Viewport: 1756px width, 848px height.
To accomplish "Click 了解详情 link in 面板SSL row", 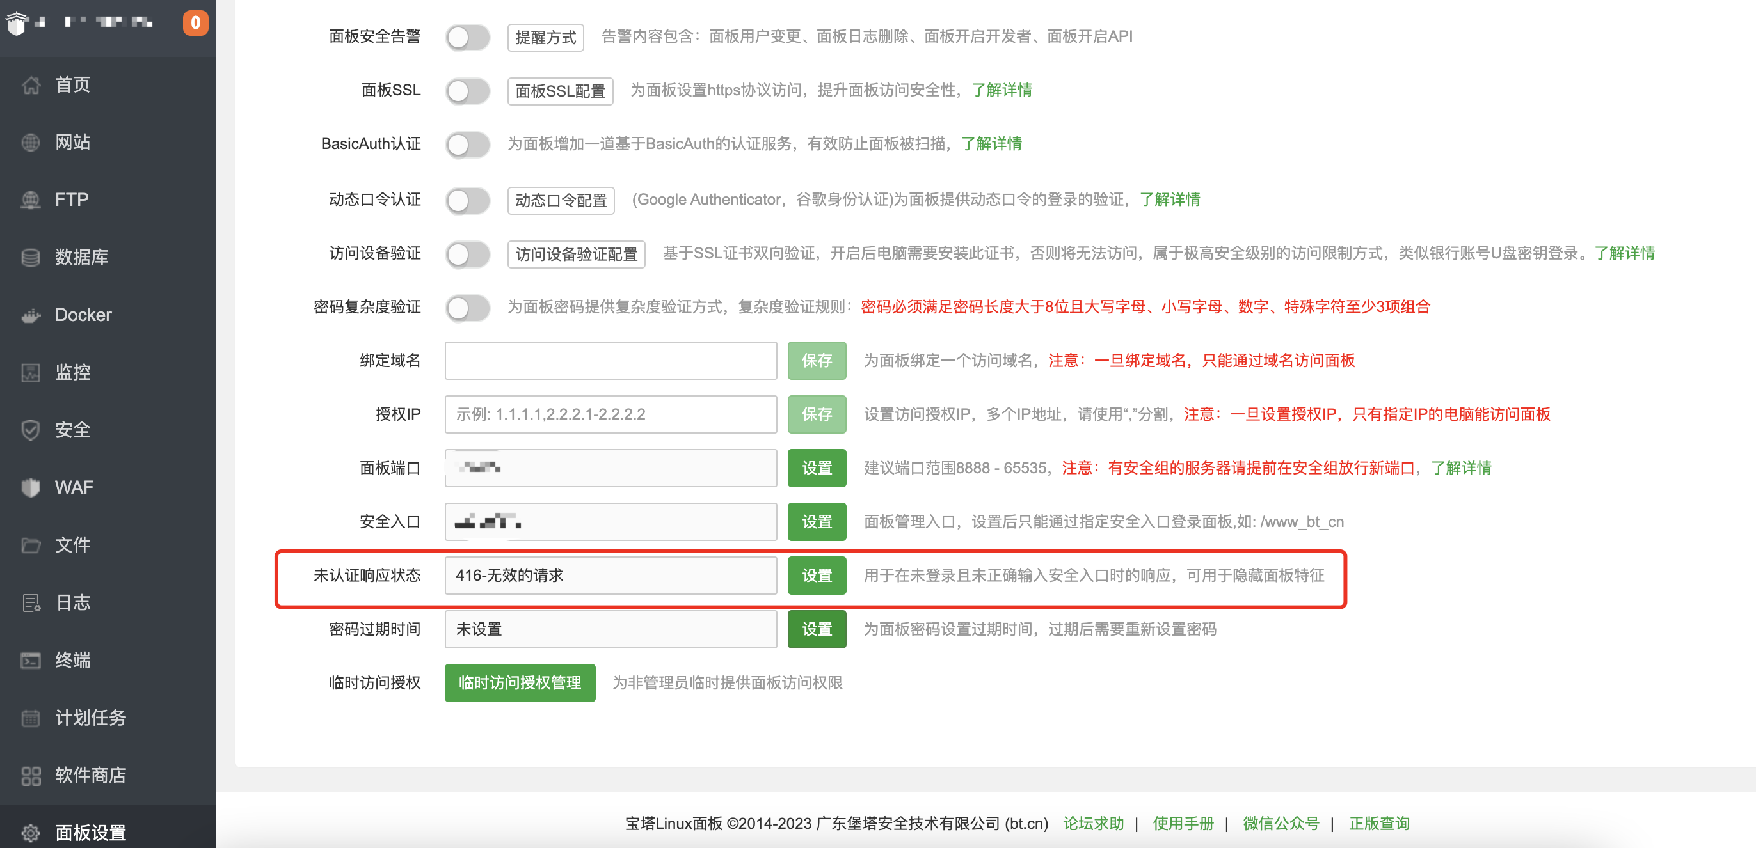I will [x=1002, y=90].
